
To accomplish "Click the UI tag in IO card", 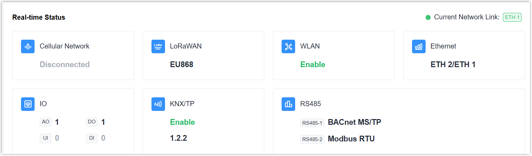I will pyautogui.click(x=45, y=138).
